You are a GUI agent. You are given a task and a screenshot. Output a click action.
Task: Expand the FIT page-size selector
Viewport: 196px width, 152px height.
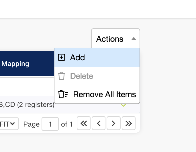9,124
